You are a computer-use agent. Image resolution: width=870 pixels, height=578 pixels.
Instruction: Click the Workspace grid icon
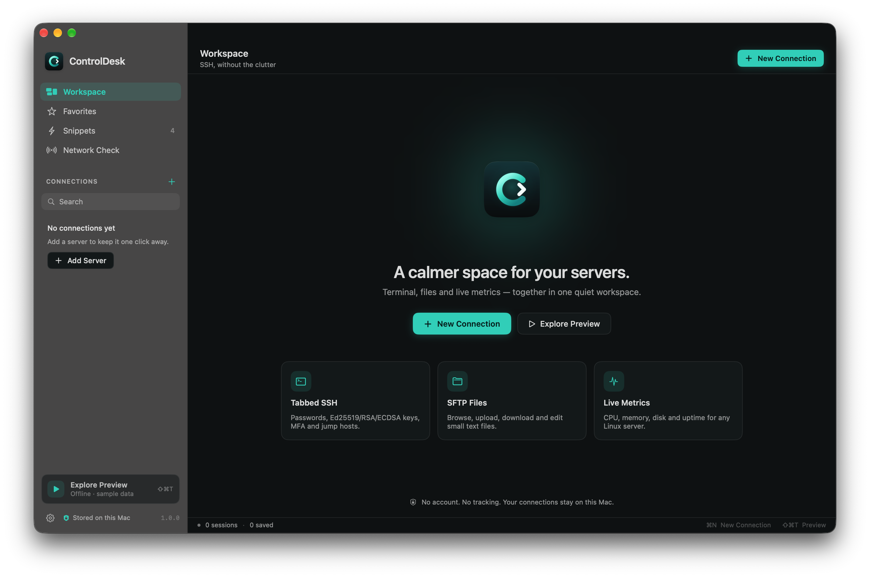(x=52, y=92)
